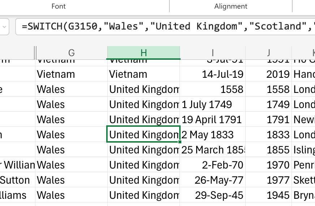Select the cell with 1 July 1749

click(213, 104)
